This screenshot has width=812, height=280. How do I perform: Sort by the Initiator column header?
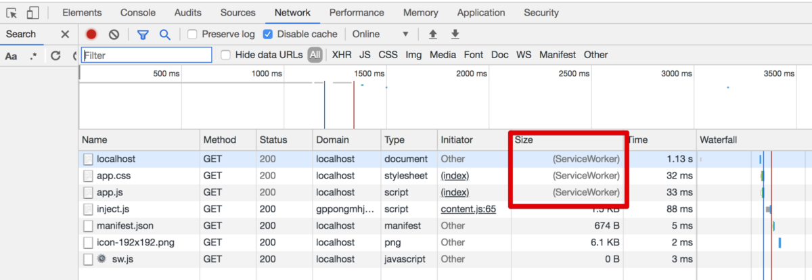point(474,140)
